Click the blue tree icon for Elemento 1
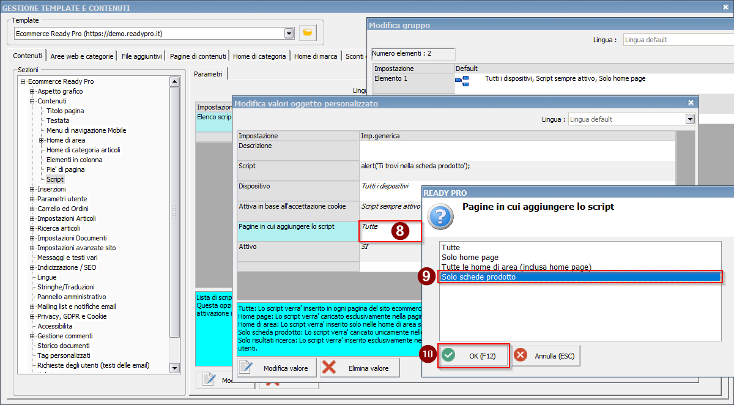Viewport: 734px width, 405px height. click(x=461, y=80)
